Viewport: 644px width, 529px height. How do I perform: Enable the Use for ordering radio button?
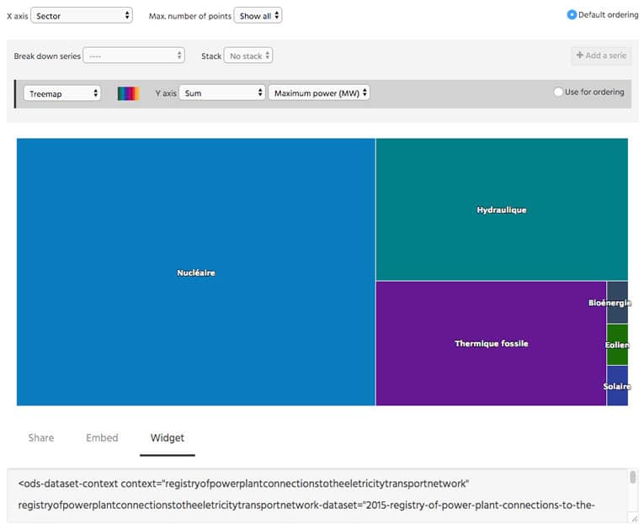pos(558,93)
